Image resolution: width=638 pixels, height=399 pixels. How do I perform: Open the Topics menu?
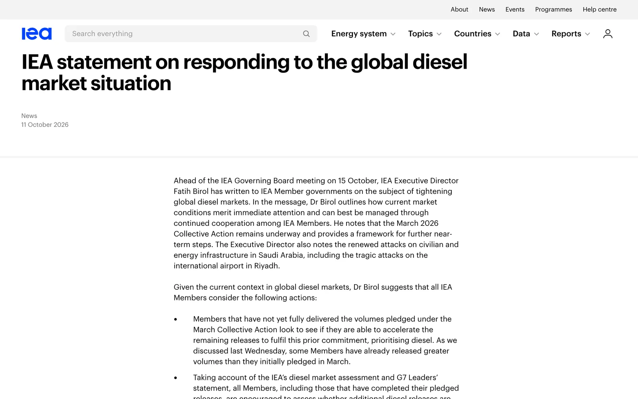pos(420,34)
